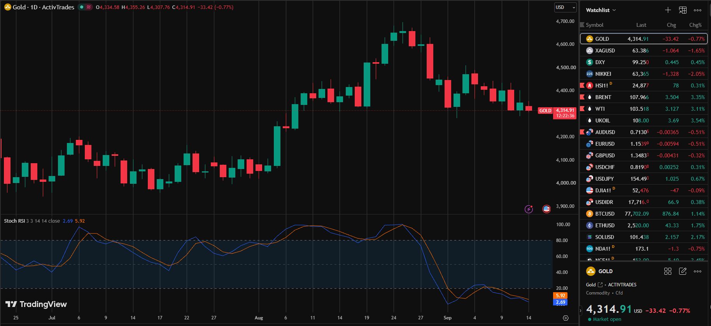711x326 pixels.
Task: Click the Stoch RSI indicator label
Action: click(x=14, y=221)
